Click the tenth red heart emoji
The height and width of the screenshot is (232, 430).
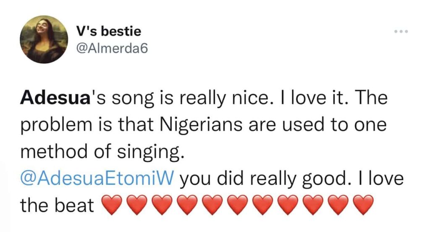click(x=337, y=205)
